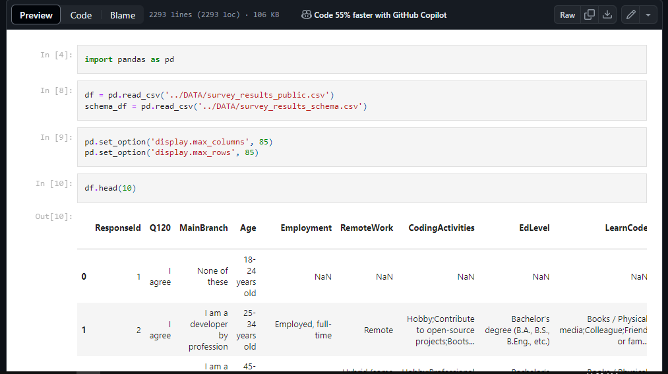Select the Employment column header

306,228
